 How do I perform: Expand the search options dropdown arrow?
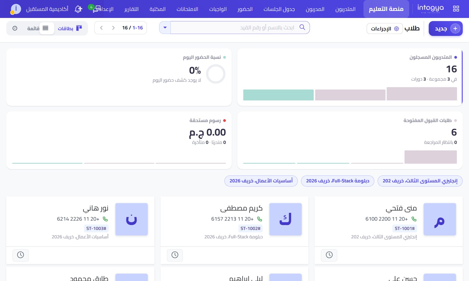click(x=165, y=28)
